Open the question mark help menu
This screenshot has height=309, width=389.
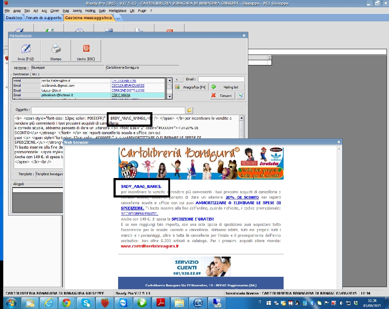click(151, 11)
